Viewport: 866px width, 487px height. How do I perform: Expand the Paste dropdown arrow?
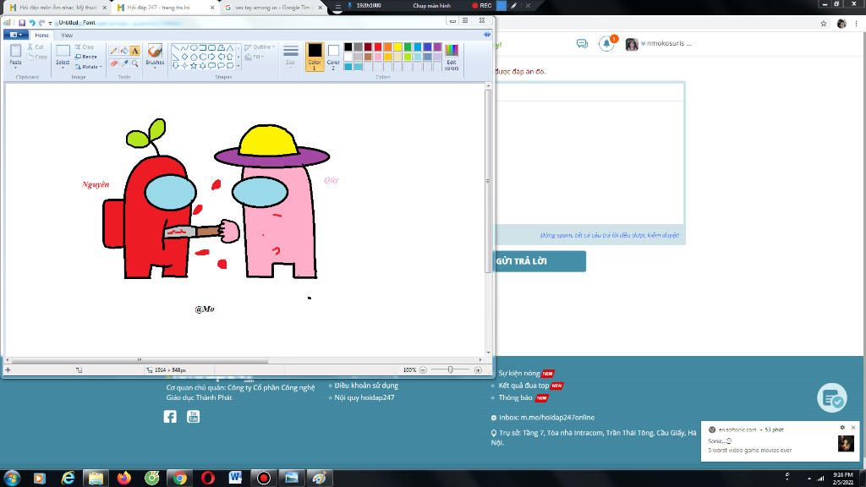tap(15, 66)
